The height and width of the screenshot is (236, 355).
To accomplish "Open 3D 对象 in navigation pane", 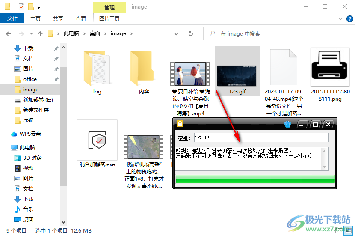I will click(33, 158).
